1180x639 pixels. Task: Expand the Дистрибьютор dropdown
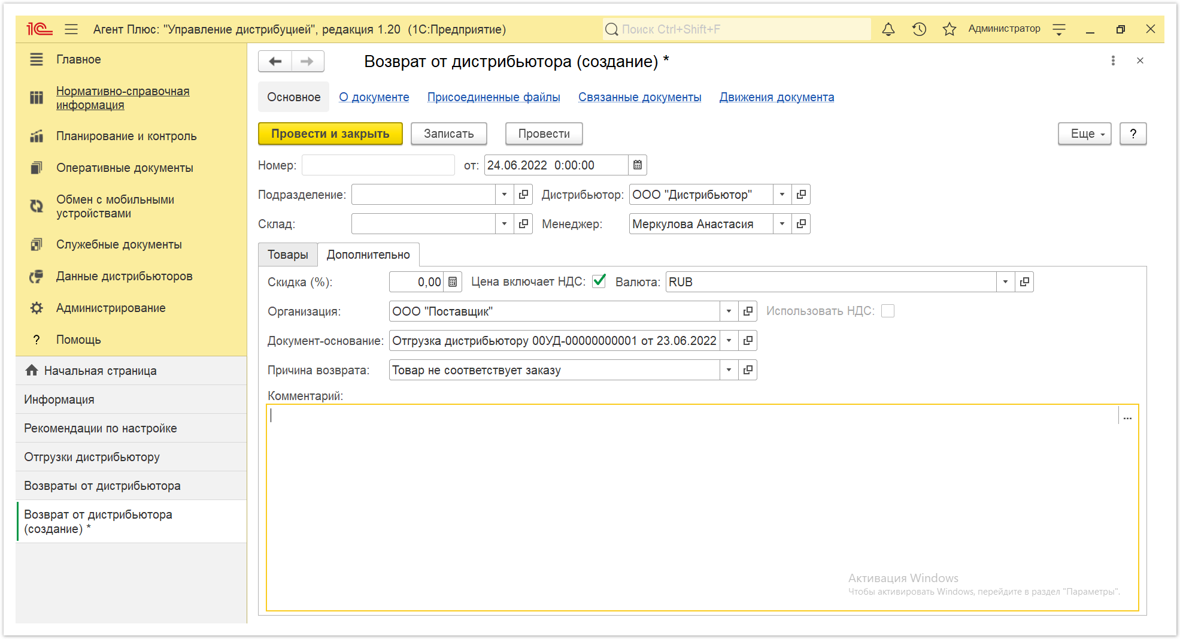point(782,195)
